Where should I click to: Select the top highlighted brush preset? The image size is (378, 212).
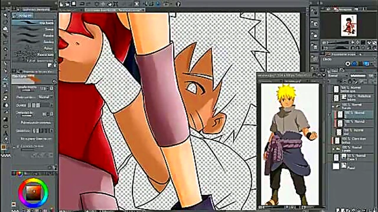(33, 23)
